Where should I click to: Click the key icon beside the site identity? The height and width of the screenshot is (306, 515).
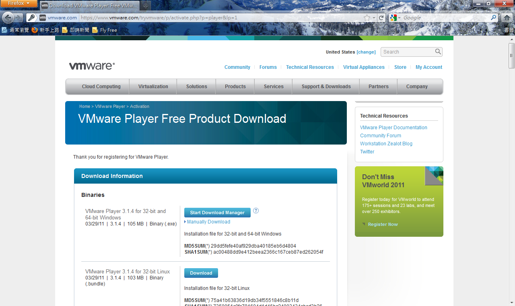pos(31,18)
